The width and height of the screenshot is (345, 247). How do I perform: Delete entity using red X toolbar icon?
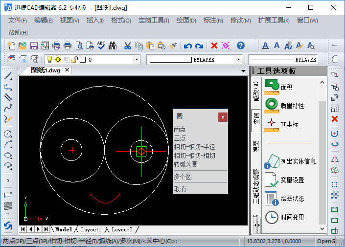click(x=214, y=45)
